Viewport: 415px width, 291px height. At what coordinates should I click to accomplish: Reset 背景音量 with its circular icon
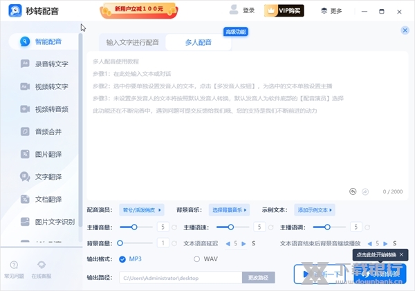(174, 243)
